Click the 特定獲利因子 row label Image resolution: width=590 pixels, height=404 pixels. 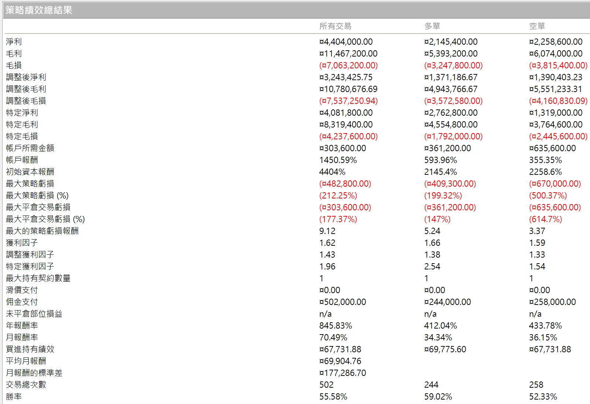30,266
